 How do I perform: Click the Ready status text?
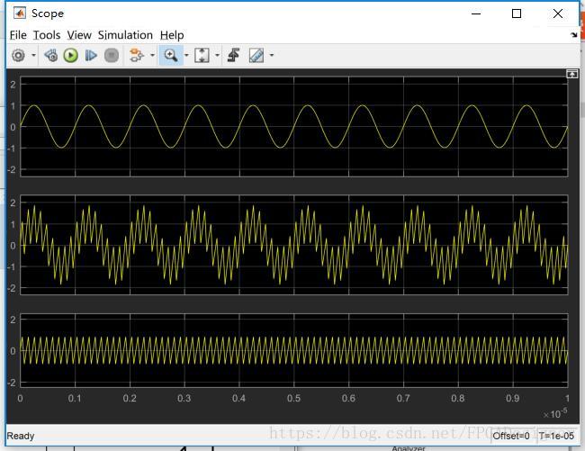[21, 436]
